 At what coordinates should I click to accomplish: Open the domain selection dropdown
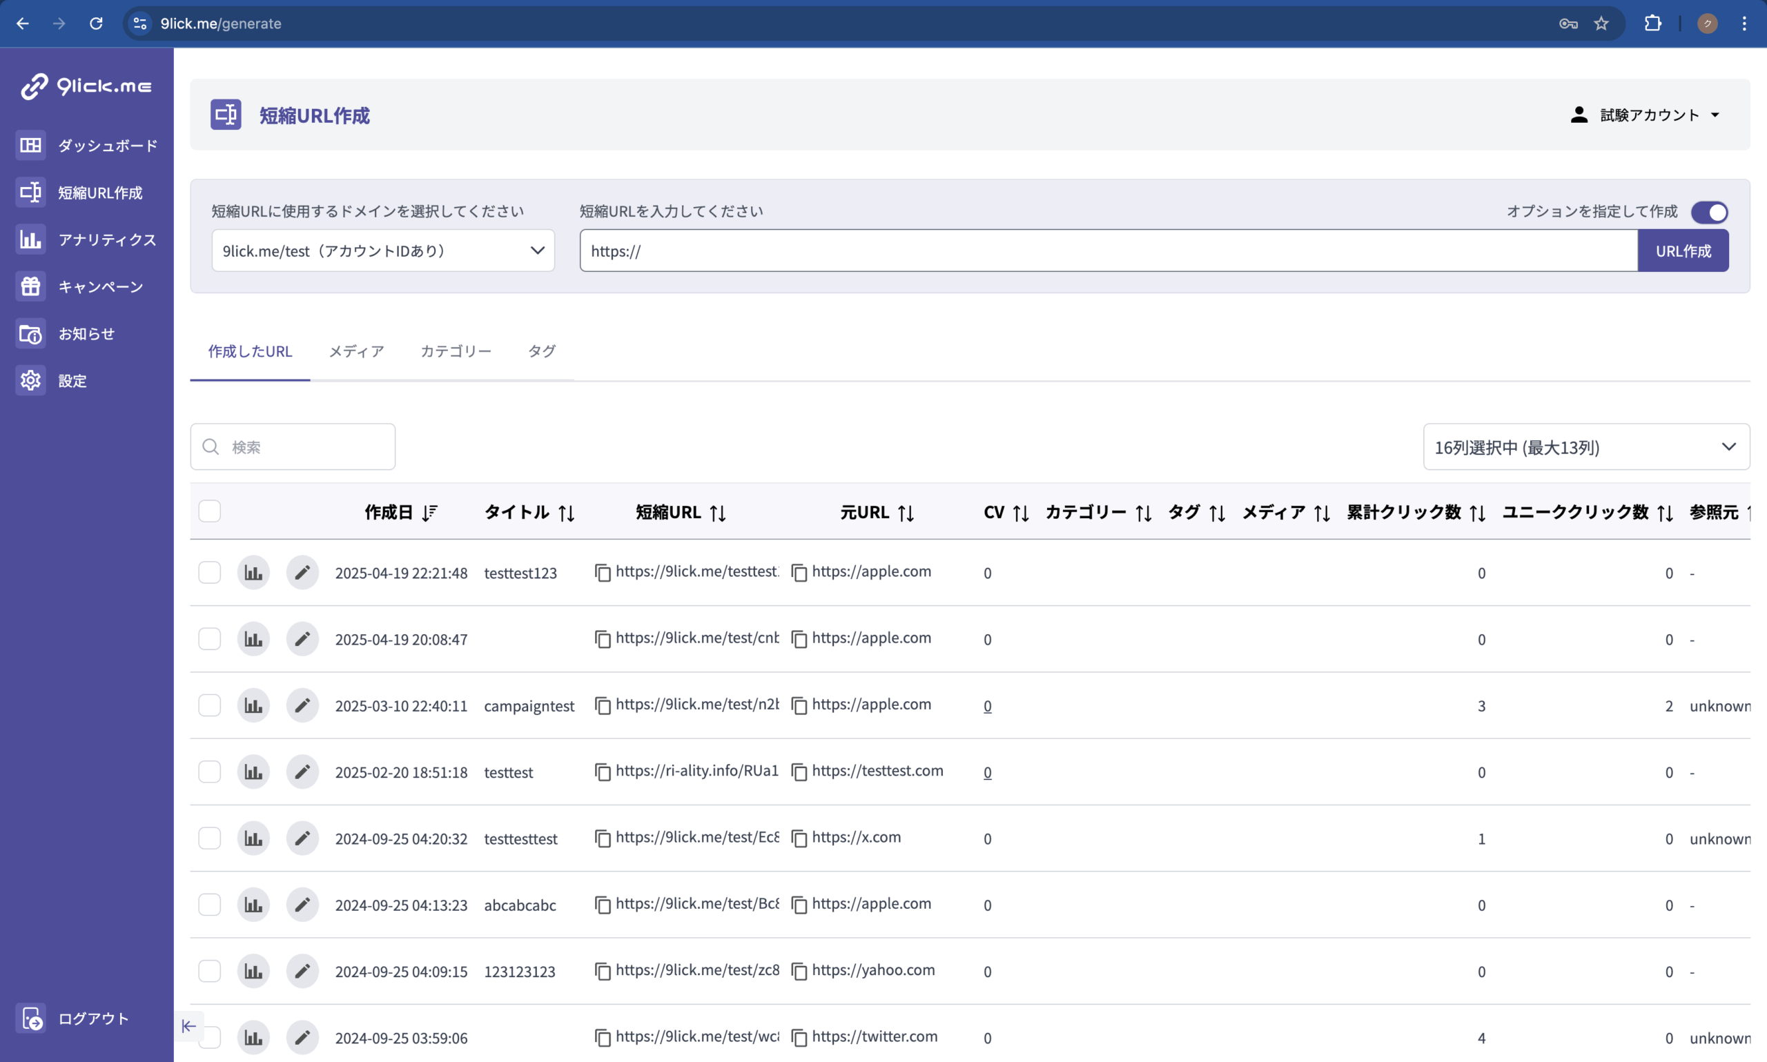[x=383, y=250]
